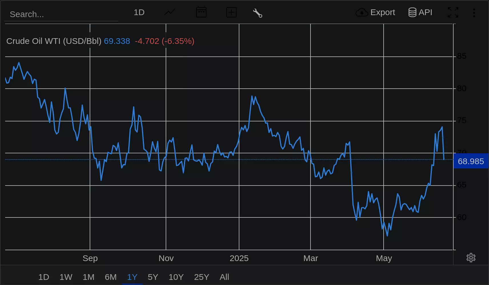
Task: Click the Mar axis label
Action: 311,258
